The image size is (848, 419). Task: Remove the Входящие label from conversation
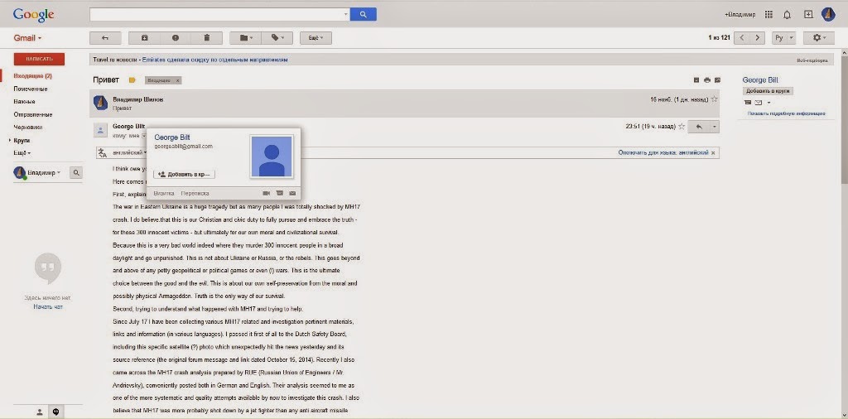pyautogui.click(x=177, y=80)
